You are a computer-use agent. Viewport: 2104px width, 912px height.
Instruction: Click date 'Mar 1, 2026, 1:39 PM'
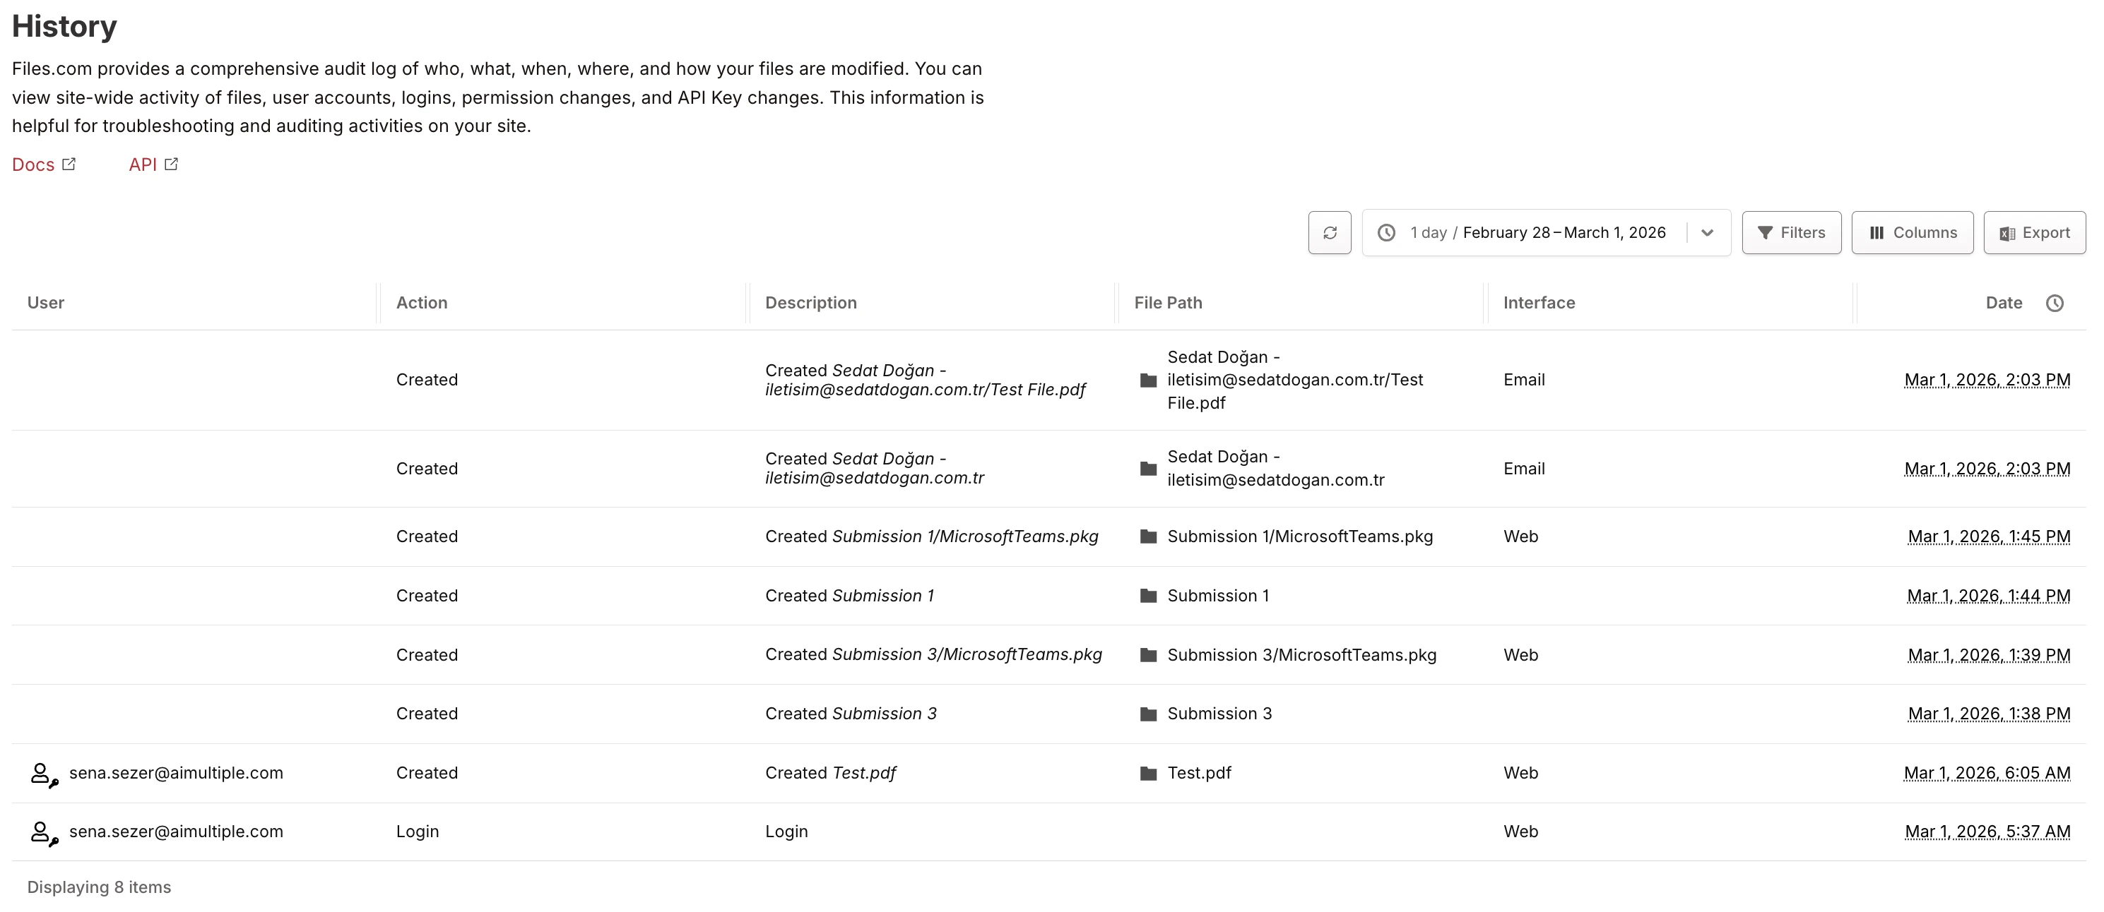click(x=1989, y=654)
